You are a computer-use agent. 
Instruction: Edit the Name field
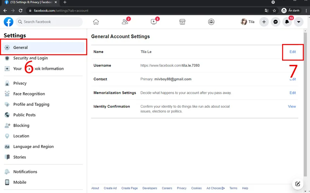click(293, 52)
